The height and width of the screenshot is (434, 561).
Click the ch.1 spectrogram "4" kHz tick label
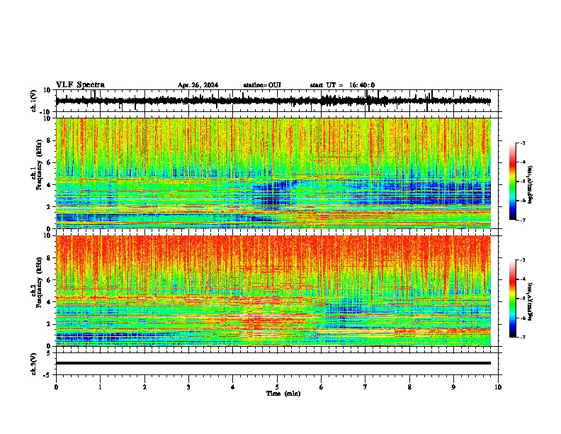[x=49, y=185]
